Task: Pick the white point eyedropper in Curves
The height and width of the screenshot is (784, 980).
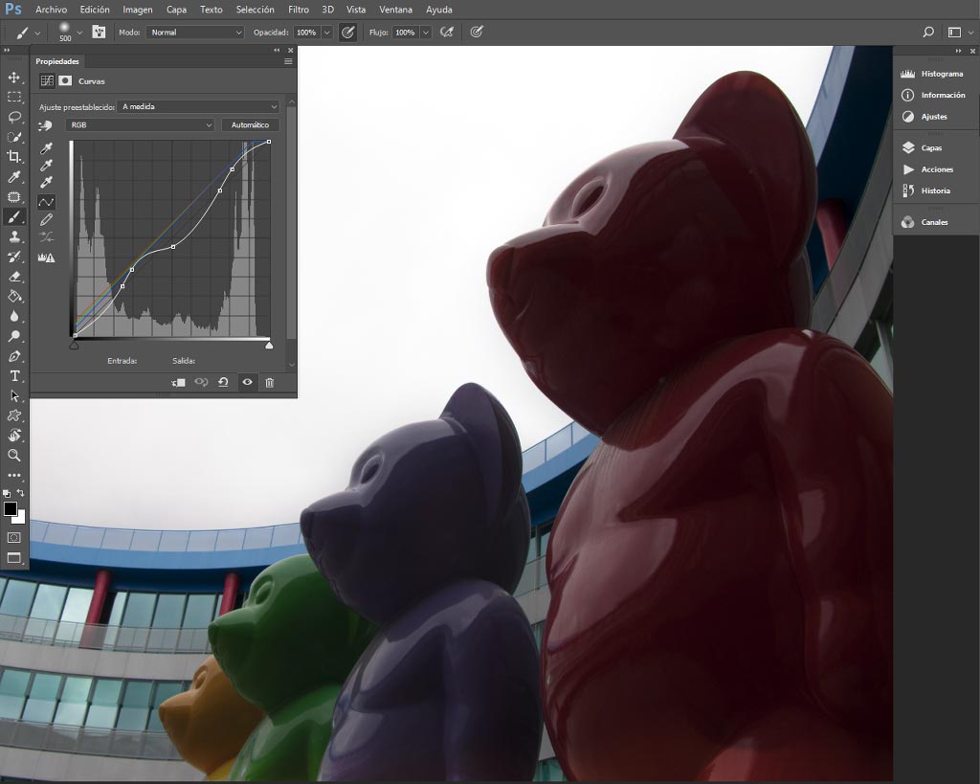Action: (46, 183)
